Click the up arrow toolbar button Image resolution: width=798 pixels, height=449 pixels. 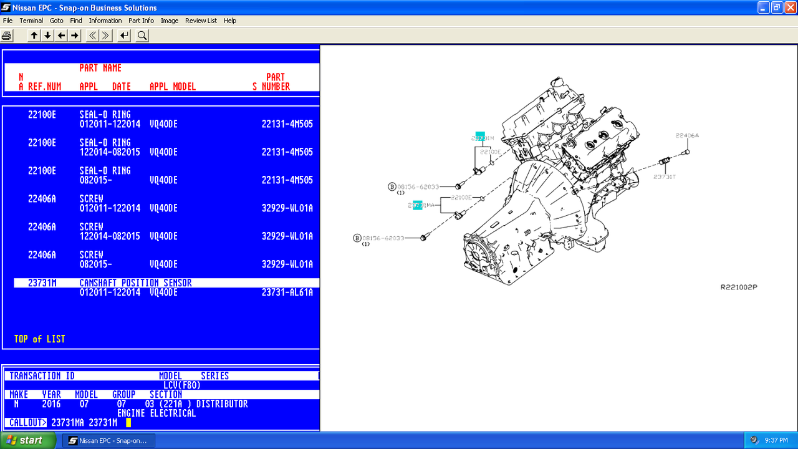tap(34, 36)
